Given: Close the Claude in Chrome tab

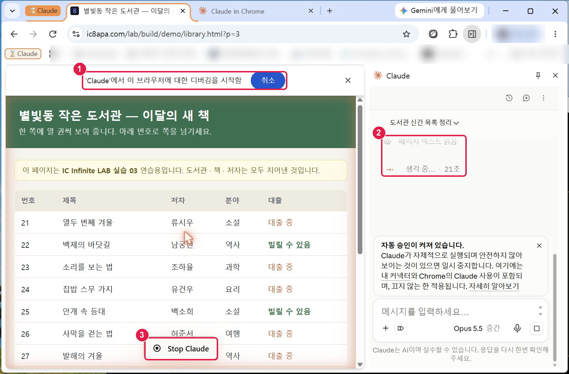Looking at the screenshot, I should [311, 11].
